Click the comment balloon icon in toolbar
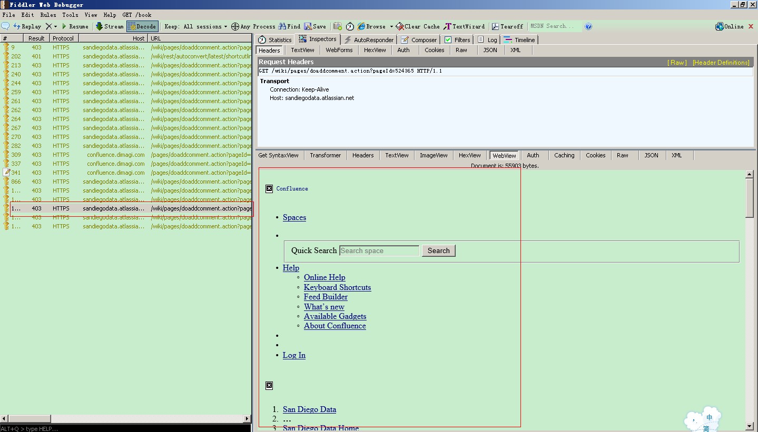758x432 pixels. (x=6, y=26)
